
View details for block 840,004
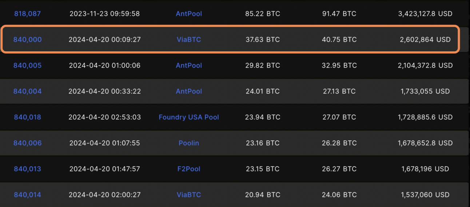coord(27,91)
